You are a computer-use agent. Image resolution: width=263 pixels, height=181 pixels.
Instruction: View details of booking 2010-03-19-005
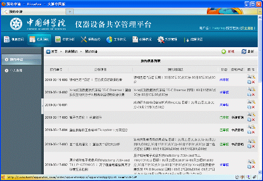pyautogui.click(x=249, y=77)
